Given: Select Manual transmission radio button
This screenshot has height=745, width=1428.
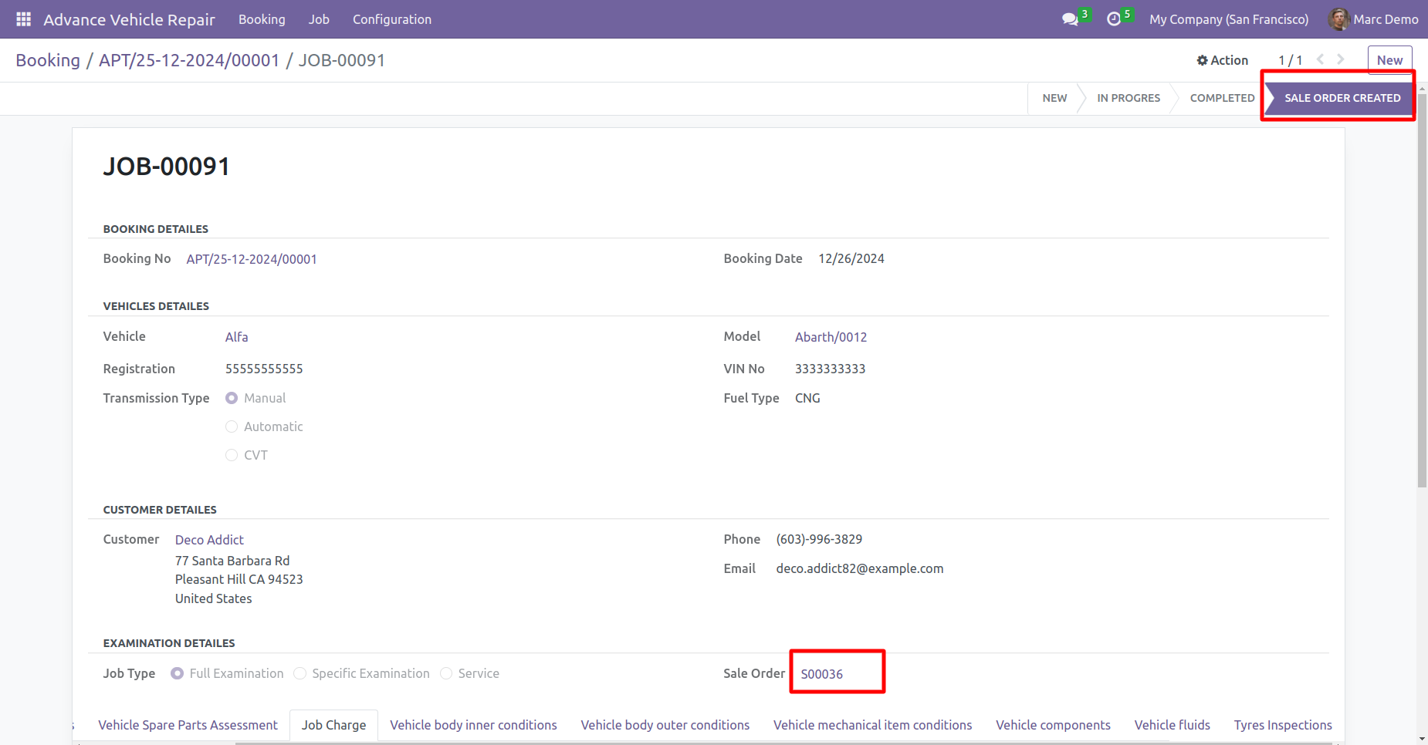Looking at the screenshot, I should click(232, 398).
